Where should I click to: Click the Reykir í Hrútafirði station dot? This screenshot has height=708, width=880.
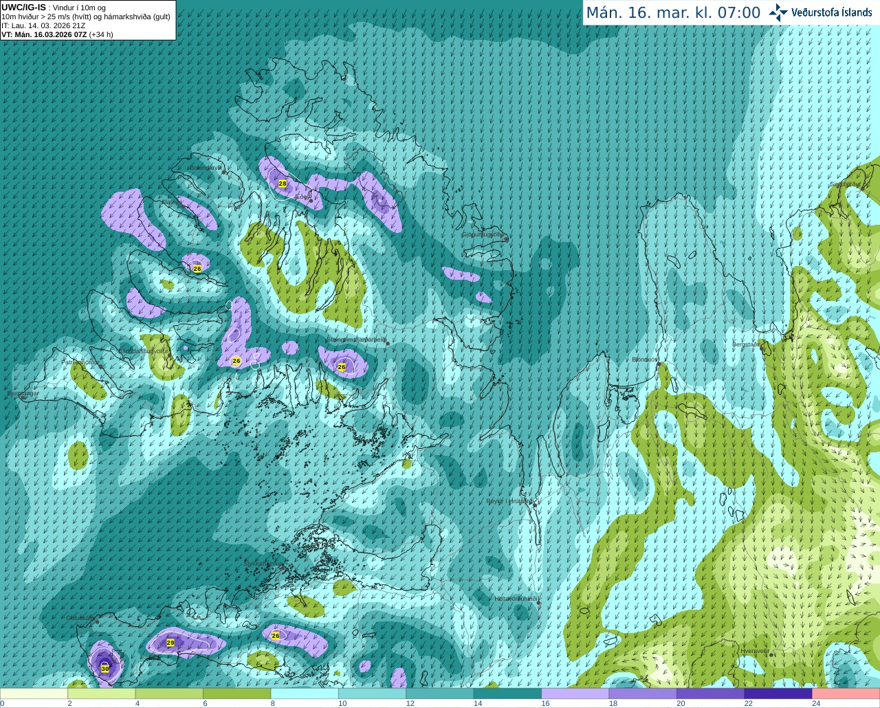[535, 505]
